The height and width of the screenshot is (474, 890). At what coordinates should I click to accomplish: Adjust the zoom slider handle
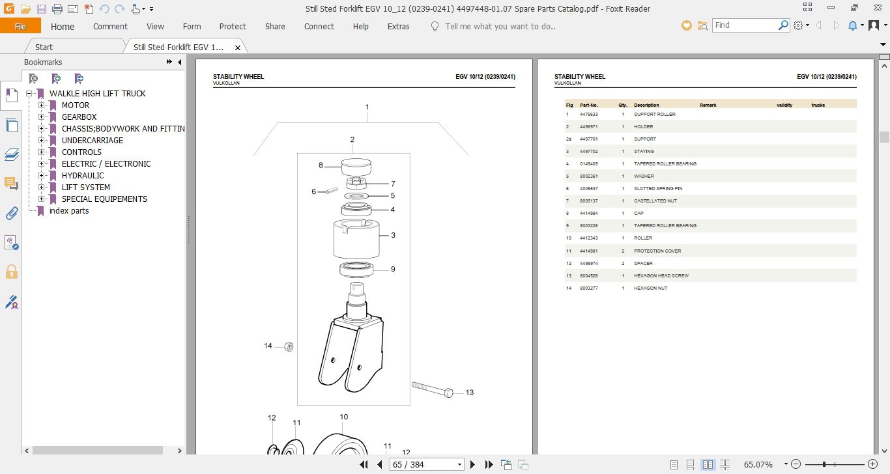825,464
